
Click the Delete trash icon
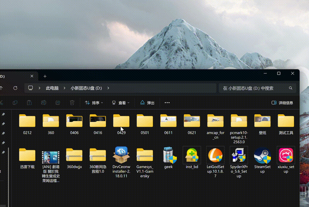(x=72, y=103)
